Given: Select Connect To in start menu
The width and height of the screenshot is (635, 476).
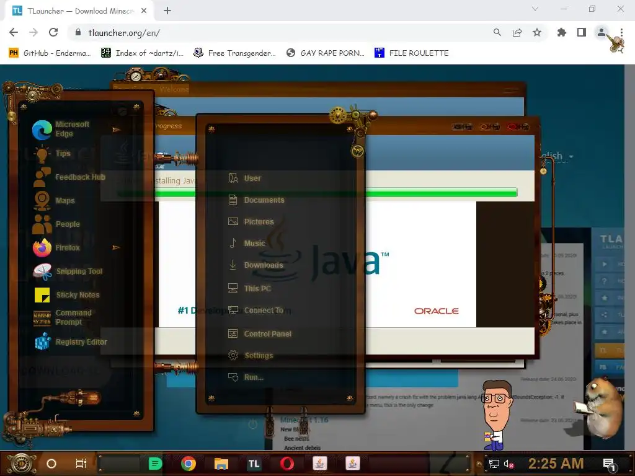Looking at the screenshot, I should tap(256, 310).
